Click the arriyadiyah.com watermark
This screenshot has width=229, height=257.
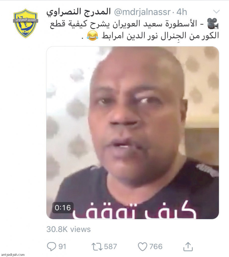tap(13, 254)
